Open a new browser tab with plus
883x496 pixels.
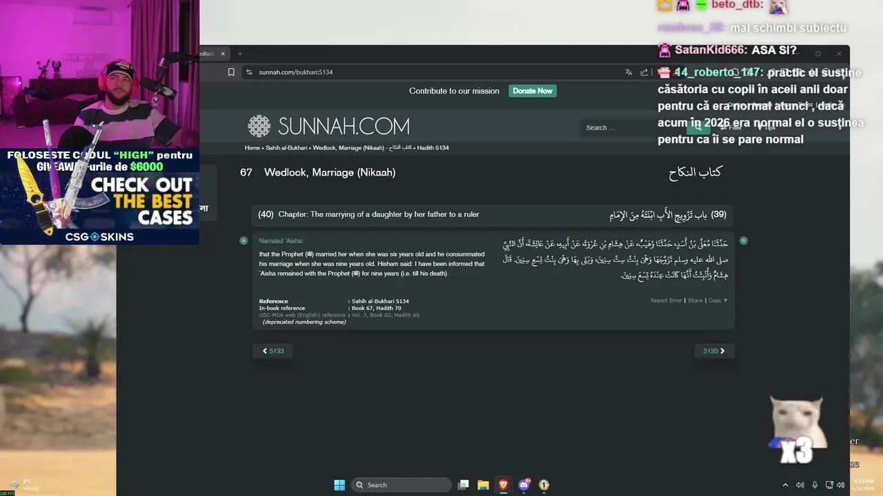[240, 54]
